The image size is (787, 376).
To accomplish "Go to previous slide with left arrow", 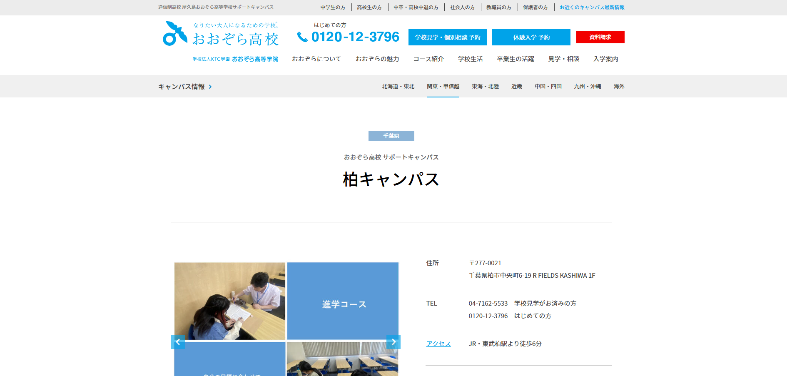I will pos(178,342).
